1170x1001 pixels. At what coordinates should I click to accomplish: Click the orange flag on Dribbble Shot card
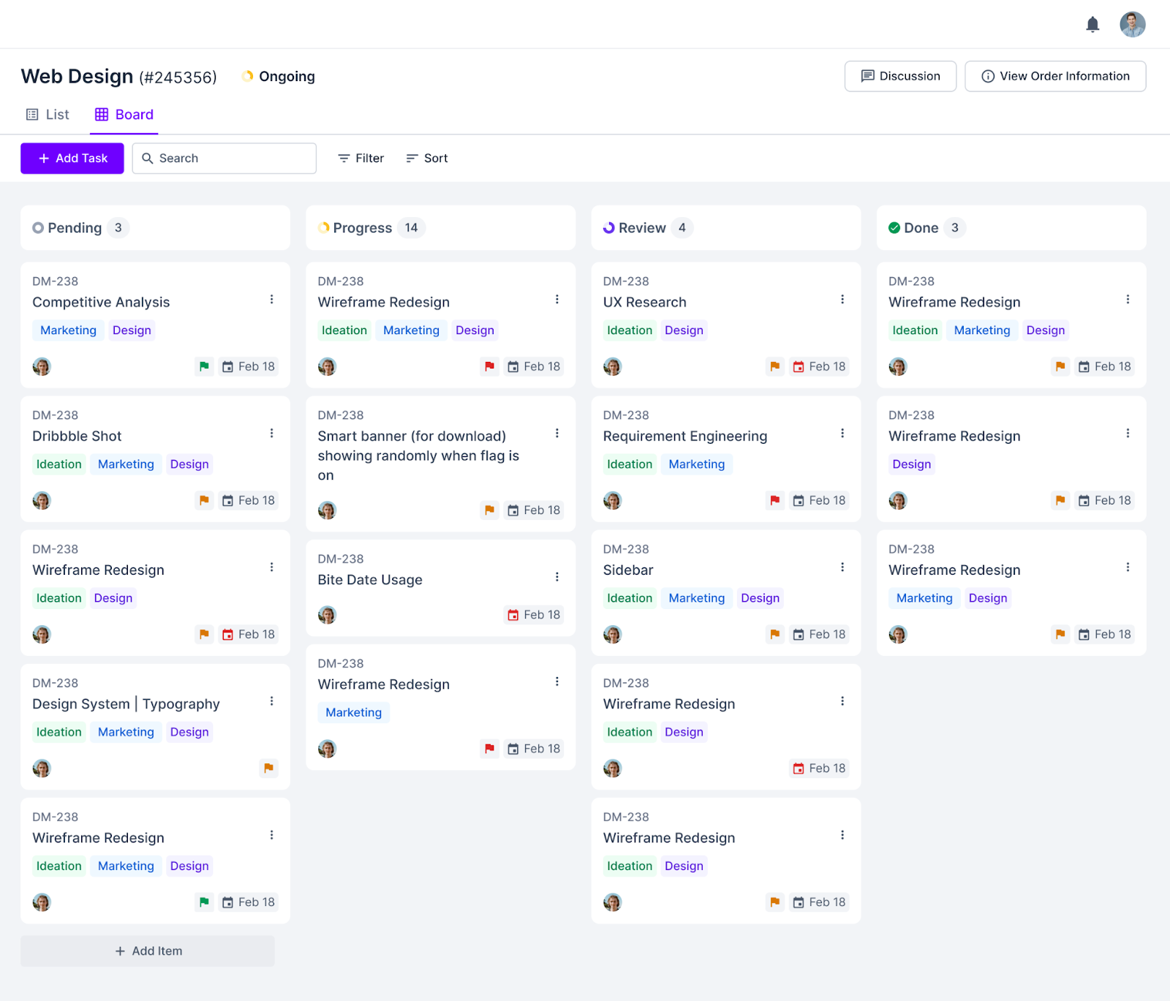click(204, 500)
